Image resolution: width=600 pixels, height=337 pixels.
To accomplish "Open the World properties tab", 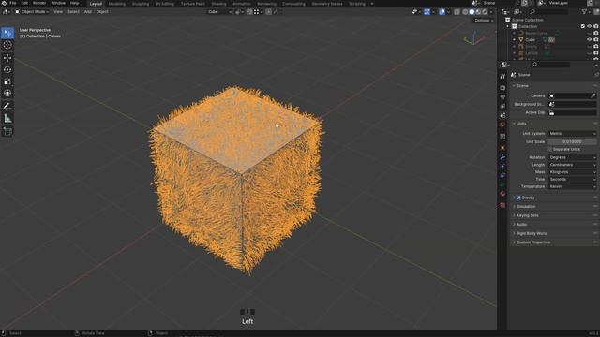I will coord(502,125).
